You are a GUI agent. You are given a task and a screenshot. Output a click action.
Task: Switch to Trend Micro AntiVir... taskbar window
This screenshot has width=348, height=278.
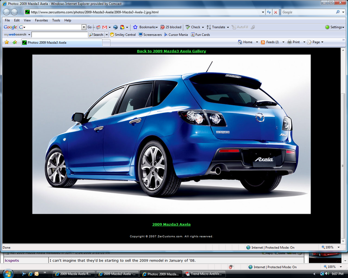[204, 274]
